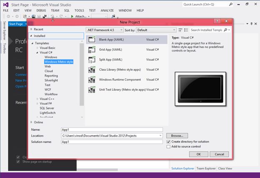Viewport: 260px width, 178px height.
Task: Select Windows Runtime Component template icon
Action: tap(92, 80)
